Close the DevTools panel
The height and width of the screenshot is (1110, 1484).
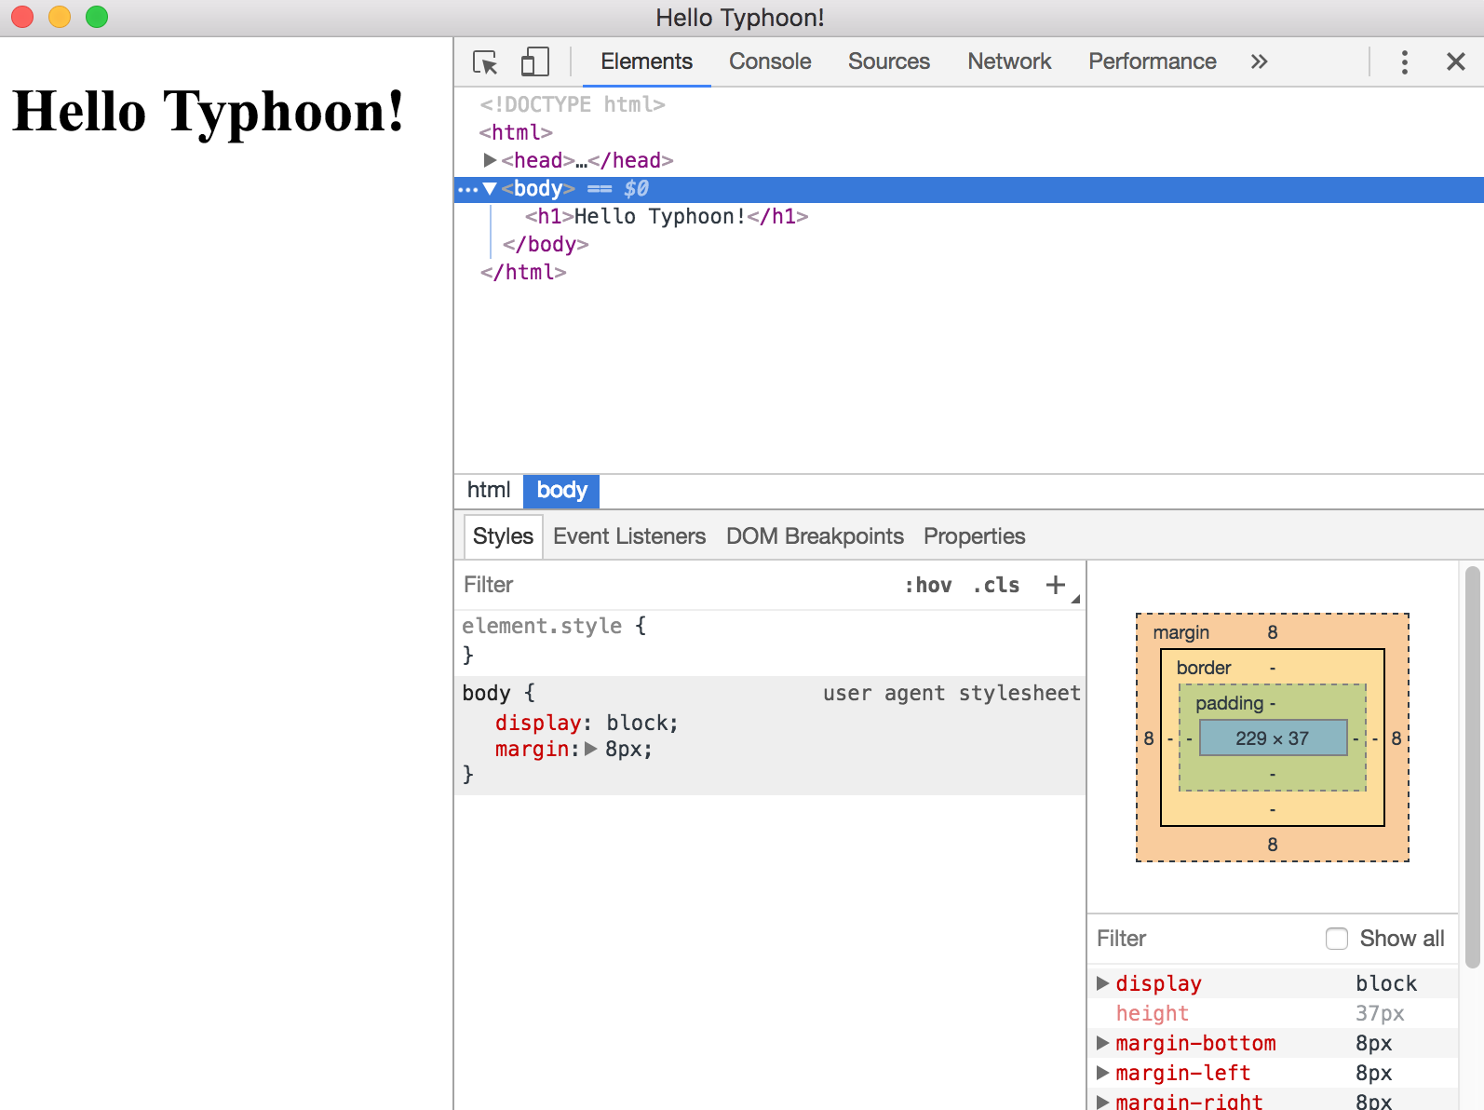coord(1456,61)
